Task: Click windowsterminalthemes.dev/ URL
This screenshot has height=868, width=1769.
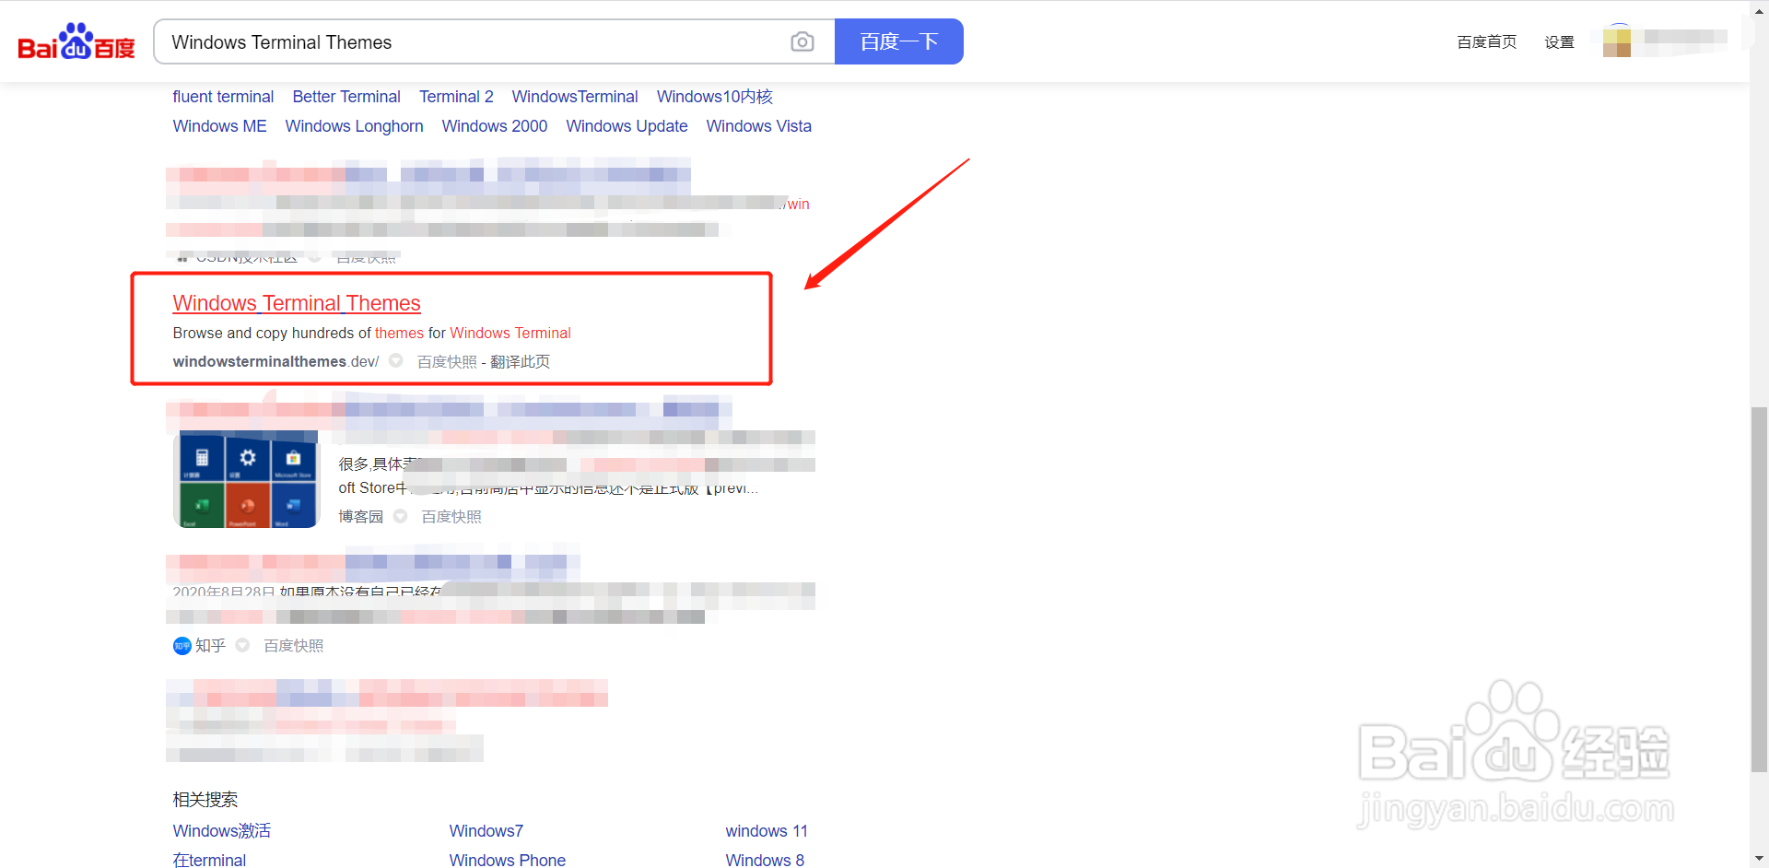Action: point(275,361)
